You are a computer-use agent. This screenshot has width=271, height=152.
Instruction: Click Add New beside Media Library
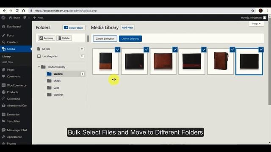click(127, 27)
